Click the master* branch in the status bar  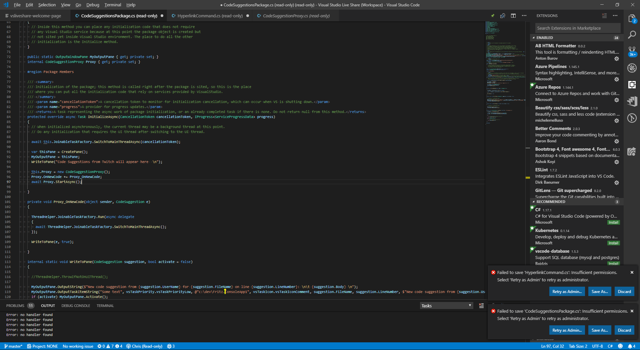click(13, 346)
